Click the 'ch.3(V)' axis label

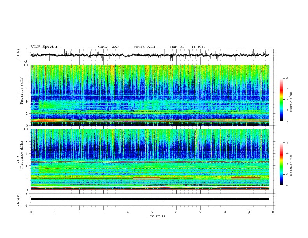pos(19,199)
